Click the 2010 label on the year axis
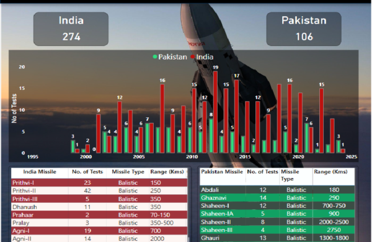Image resolution: width=372 pixels, height=242 pixels. (192, 157)
